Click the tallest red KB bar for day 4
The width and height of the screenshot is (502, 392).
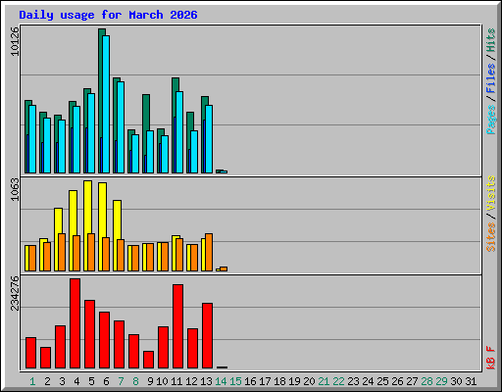pos(75,323)
